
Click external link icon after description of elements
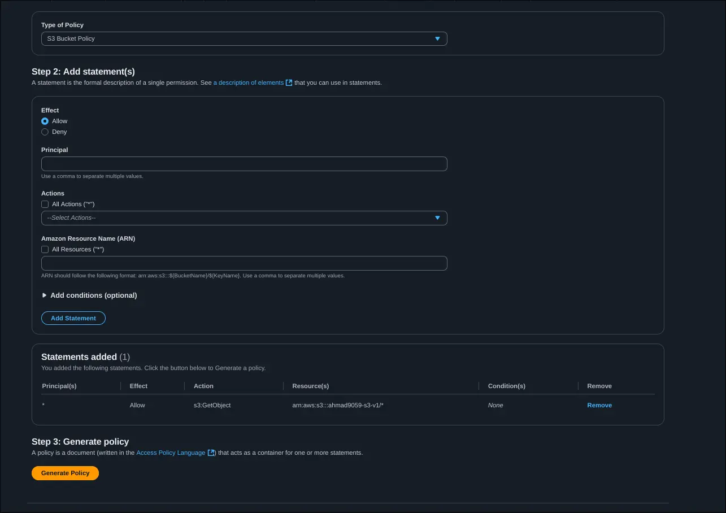(x=289, y=82)
